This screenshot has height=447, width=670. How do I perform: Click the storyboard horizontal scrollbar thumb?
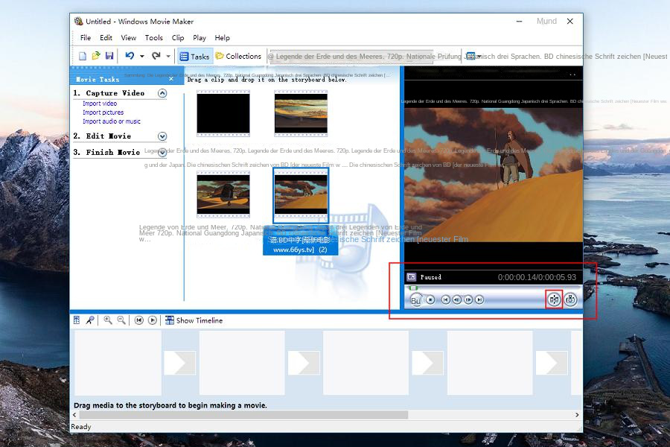tap(243, 415)
